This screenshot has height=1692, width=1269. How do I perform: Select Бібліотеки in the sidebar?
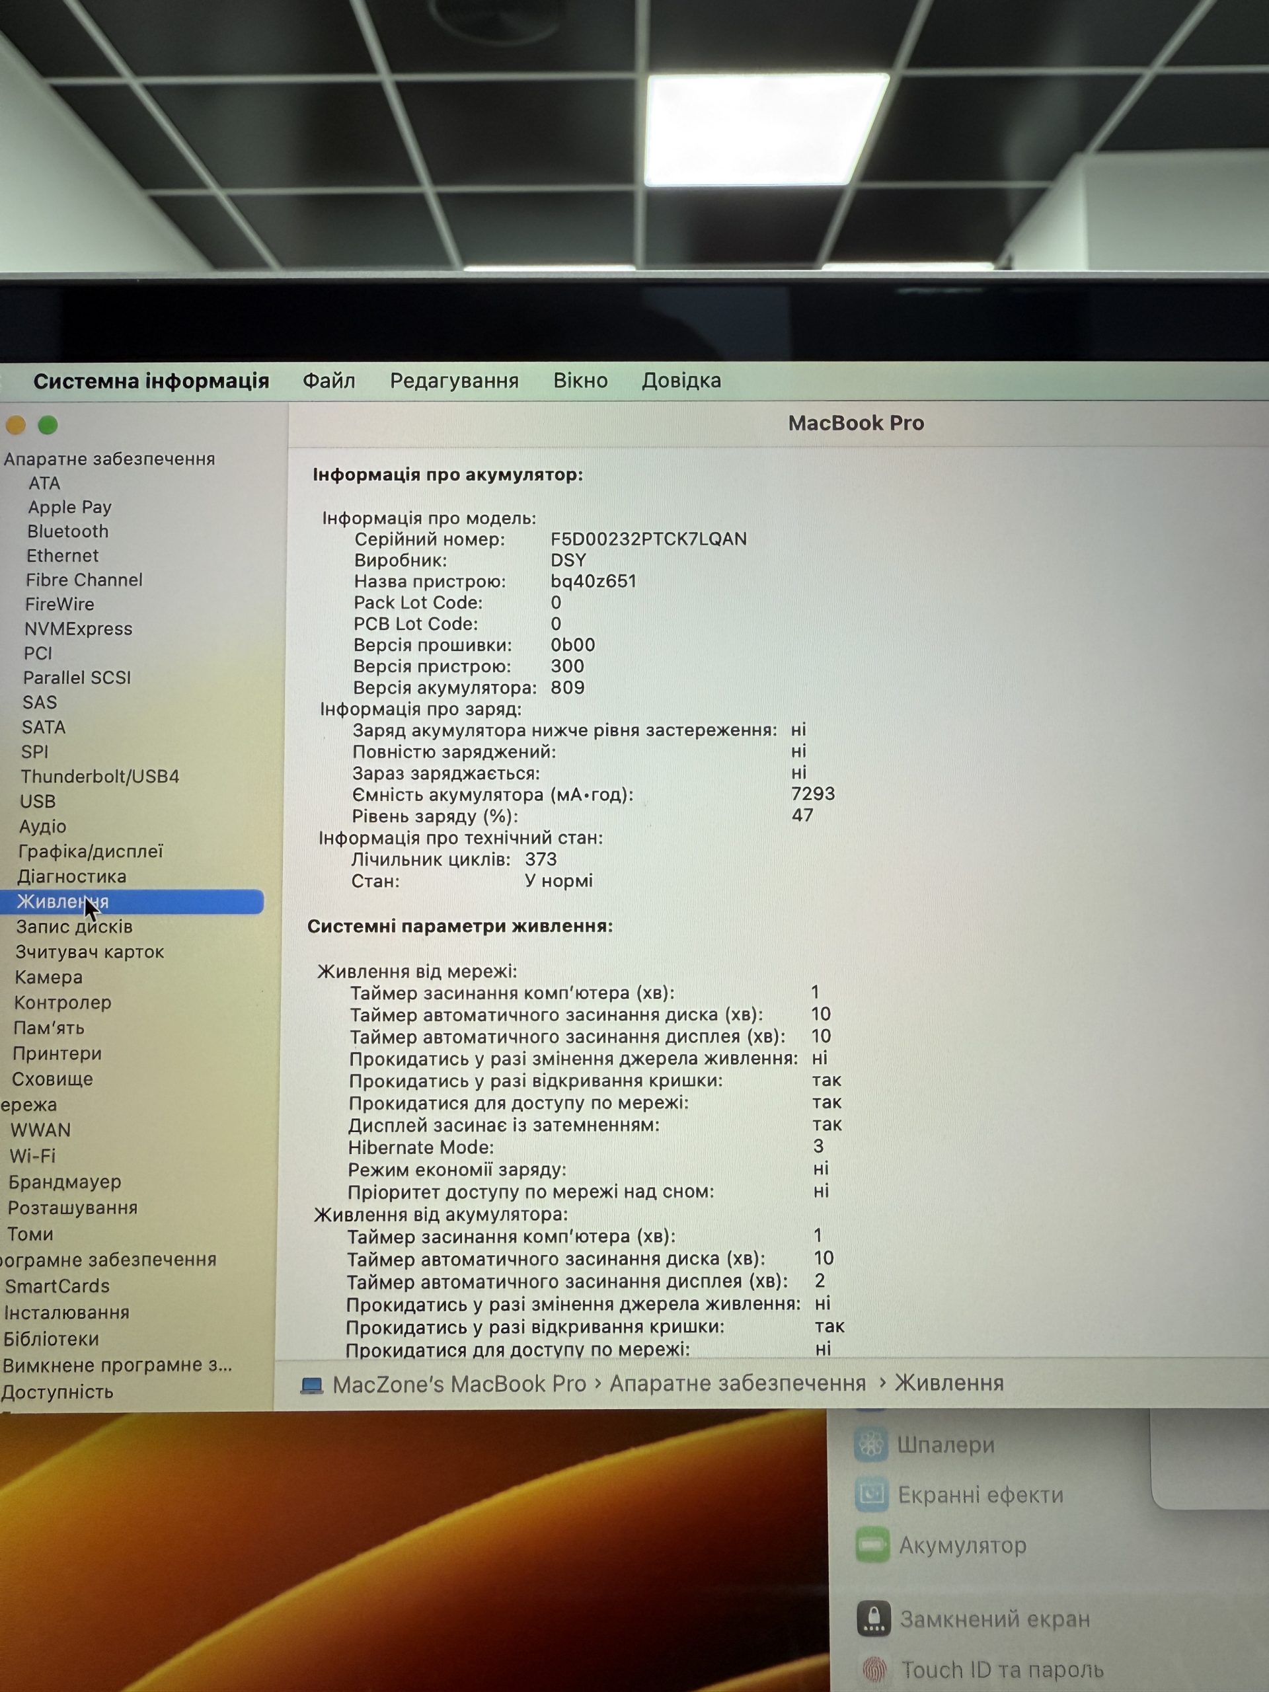[x=50, y=1338]
